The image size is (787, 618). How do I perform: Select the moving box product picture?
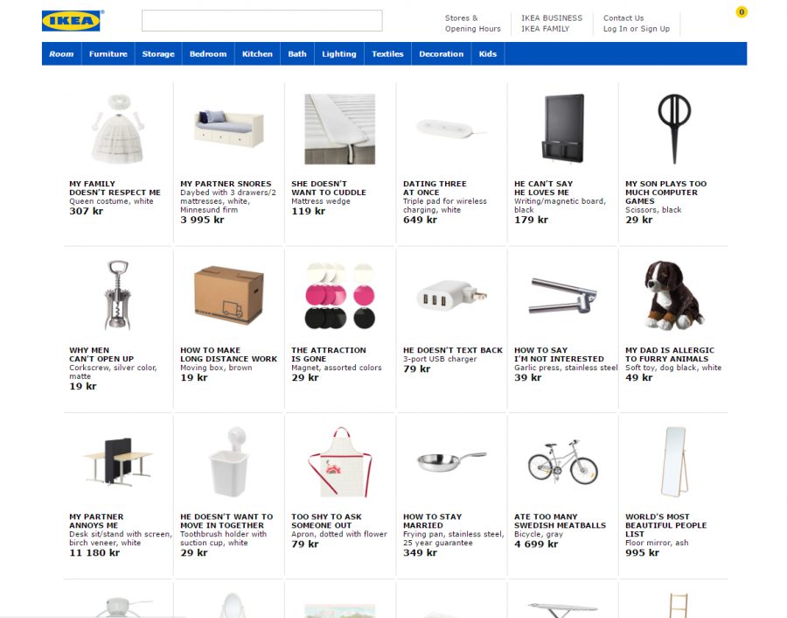tap(229, 295)
